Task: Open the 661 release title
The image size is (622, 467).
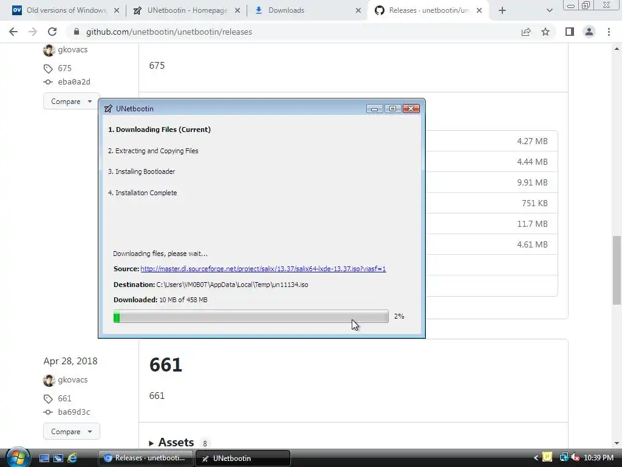Action: (x=165, y=365)
